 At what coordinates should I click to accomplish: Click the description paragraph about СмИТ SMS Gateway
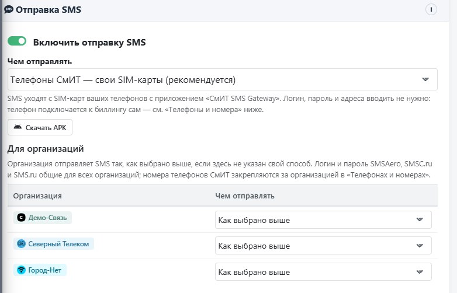[x=219, y=104]
